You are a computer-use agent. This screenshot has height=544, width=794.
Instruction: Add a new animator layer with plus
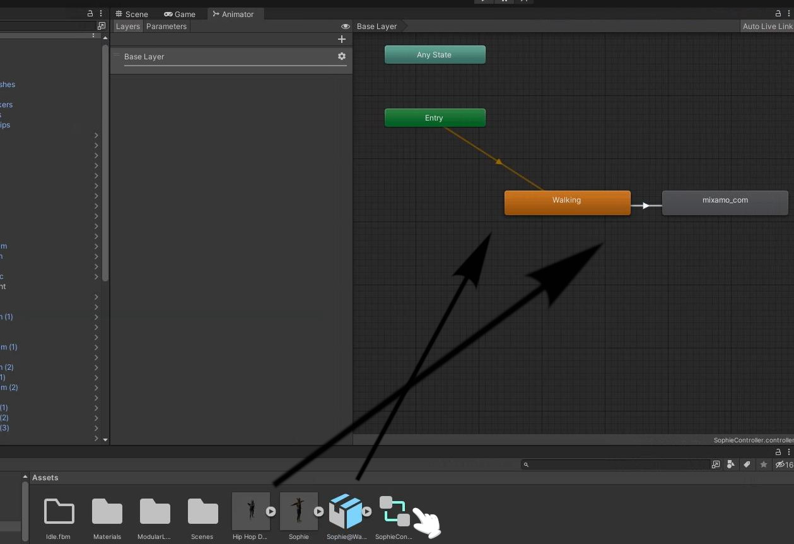pyautogui.click(x=342, y=39)
